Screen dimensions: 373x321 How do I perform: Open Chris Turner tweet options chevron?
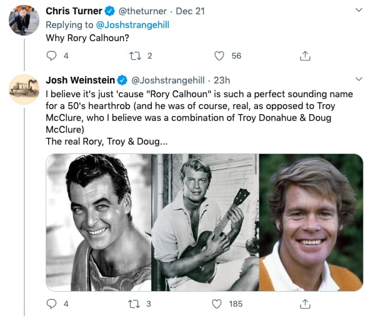[359, 10]
